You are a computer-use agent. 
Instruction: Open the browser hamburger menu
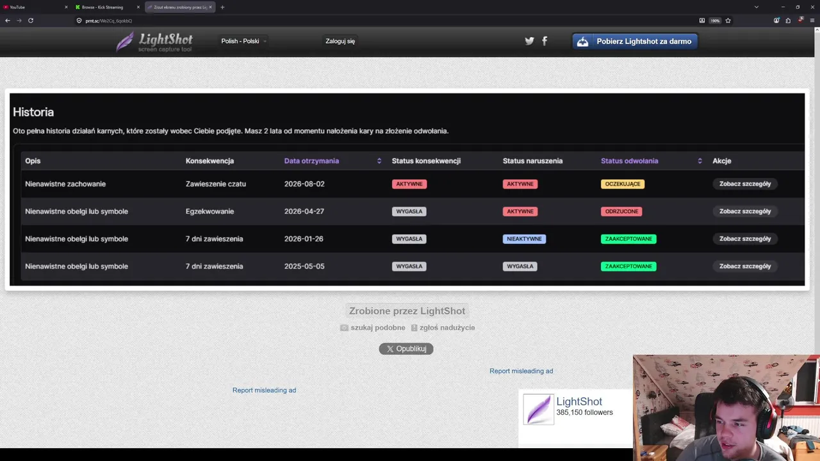pyautogui.click(x=812, y=20)
